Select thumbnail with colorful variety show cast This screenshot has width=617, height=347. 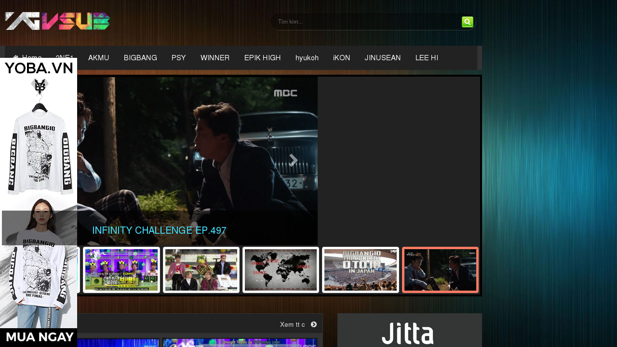coord(201,270)
